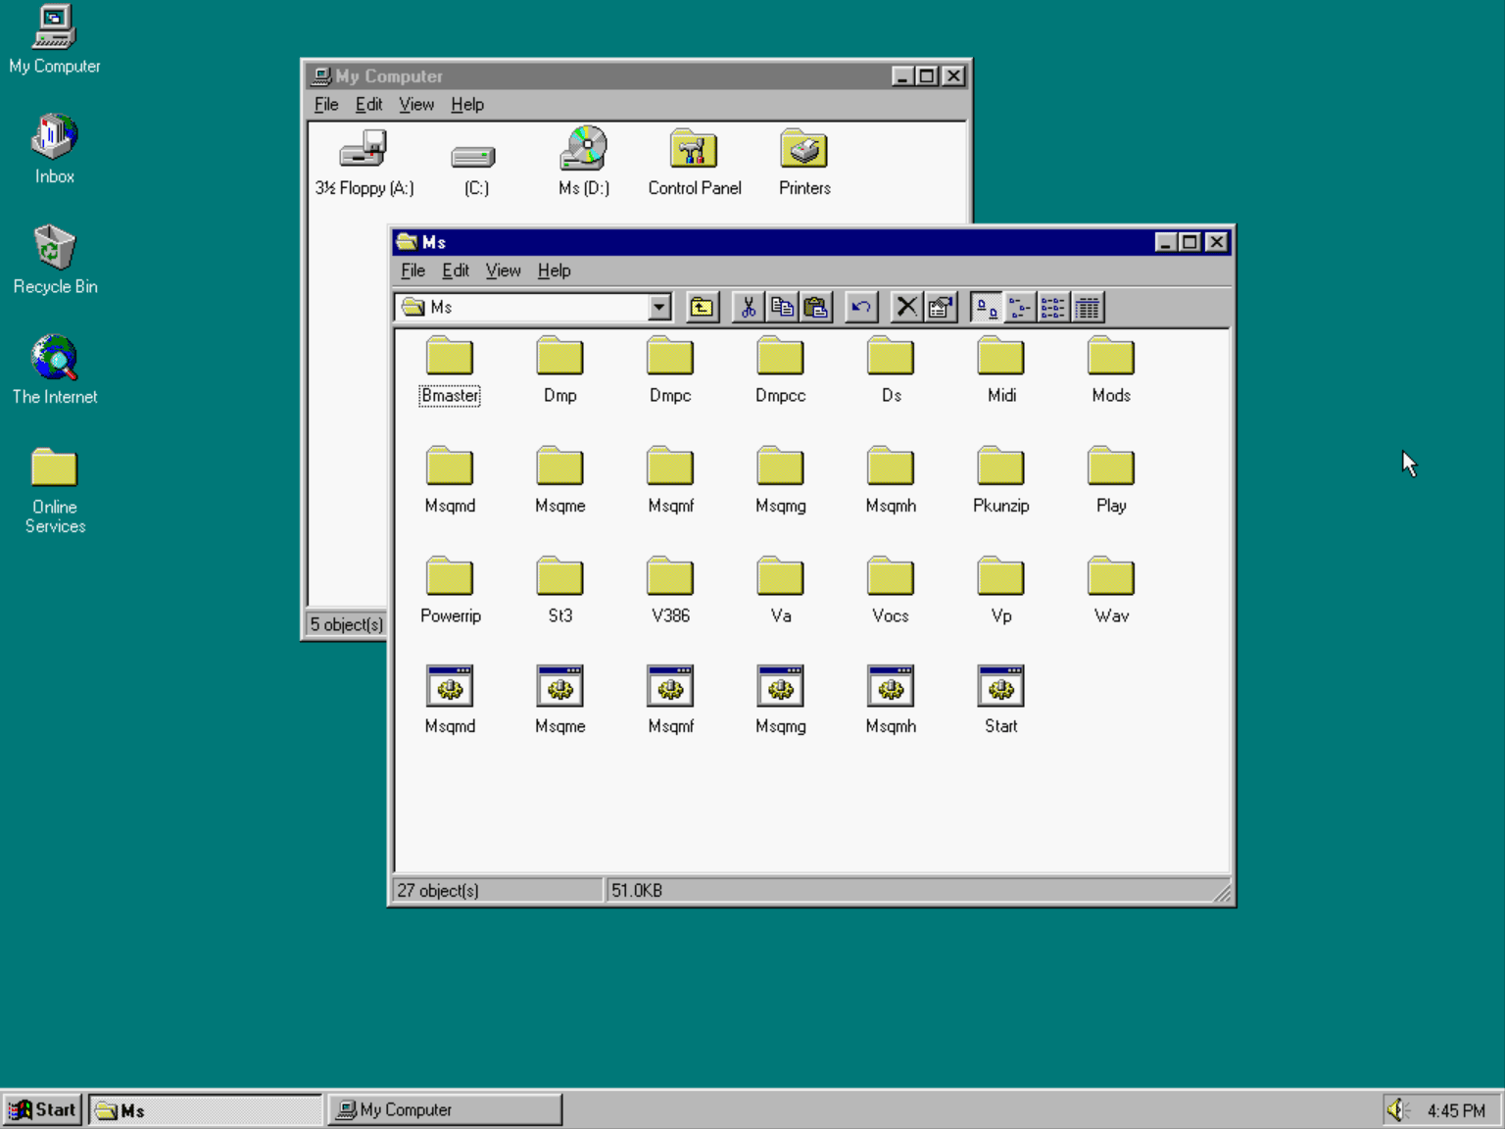Select the Ds folder
Viewport: 1505px width, 1129px height.
pos(891,370)
